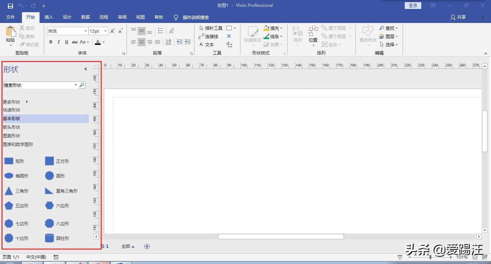
Task: Click the decrease indent icon
Action: (180, 42)
